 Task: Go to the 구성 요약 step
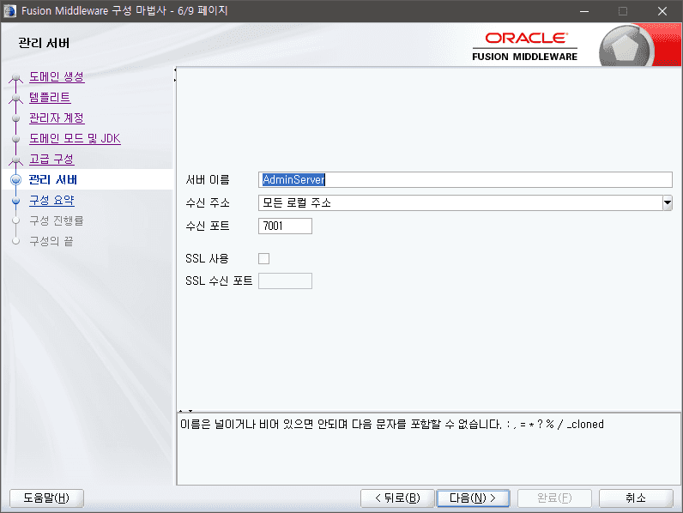click(51, 201)
